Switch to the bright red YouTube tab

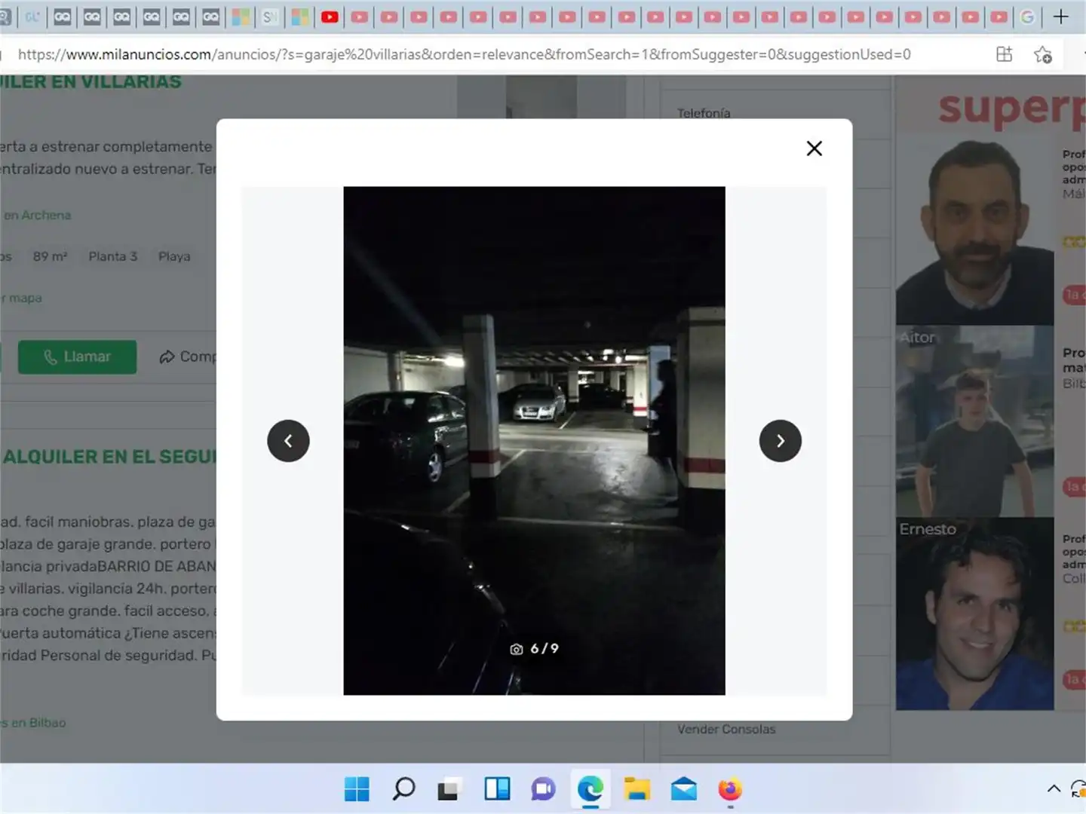coord(330,17)
